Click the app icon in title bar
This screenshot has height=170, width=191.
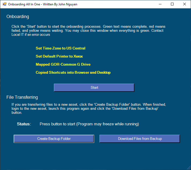5,4
